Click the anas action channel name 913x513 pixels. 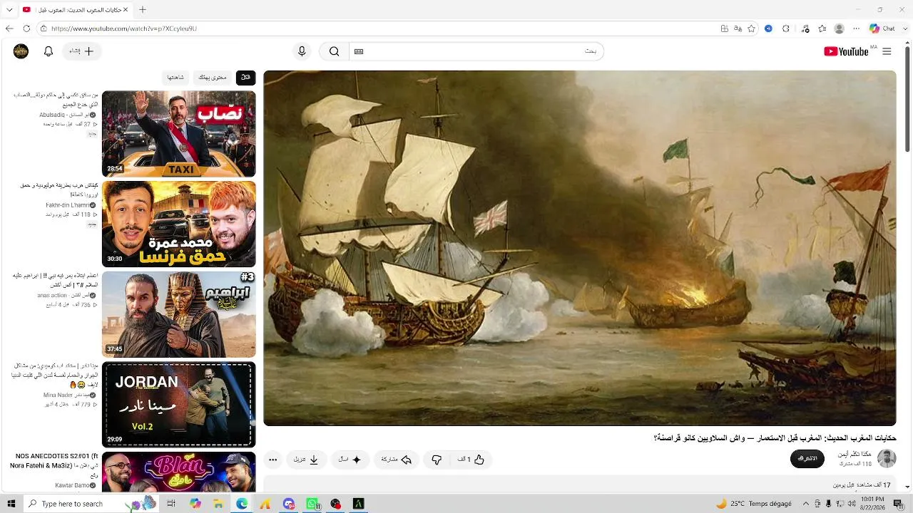pos(63,295)
